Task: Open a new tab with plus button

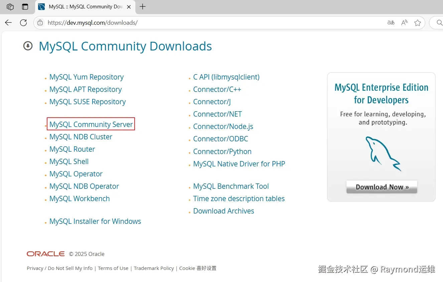Action: pos(143,7)
